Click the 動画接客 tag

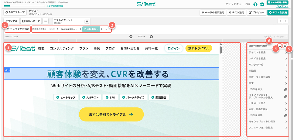159,97
